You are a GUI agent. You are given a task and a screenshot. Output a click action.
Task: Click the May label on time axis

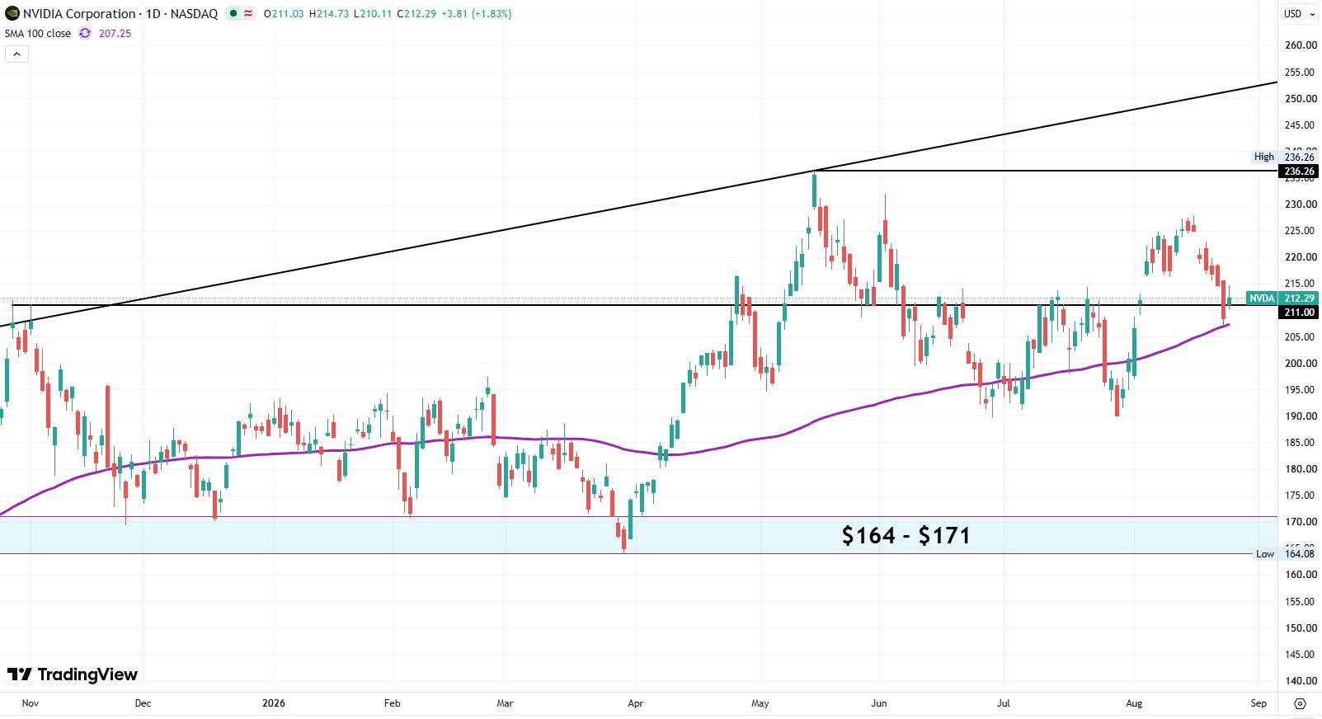click(x=760, y=703)
